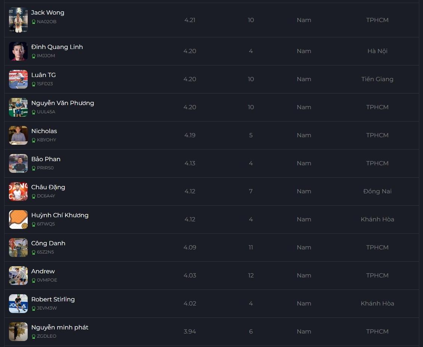The image size is (423, 347).
Task: Click Robert Stirling's name
Action: coord(53,299)
